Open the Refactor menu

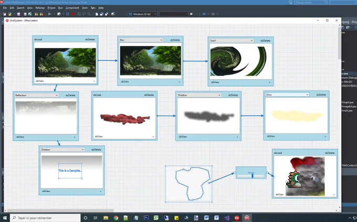[40, 8]
